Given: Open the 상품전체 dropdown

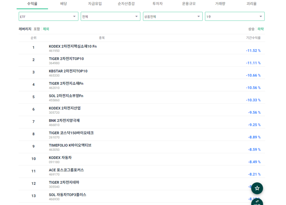Looking at the screenshot, I should tap(173, 16).
